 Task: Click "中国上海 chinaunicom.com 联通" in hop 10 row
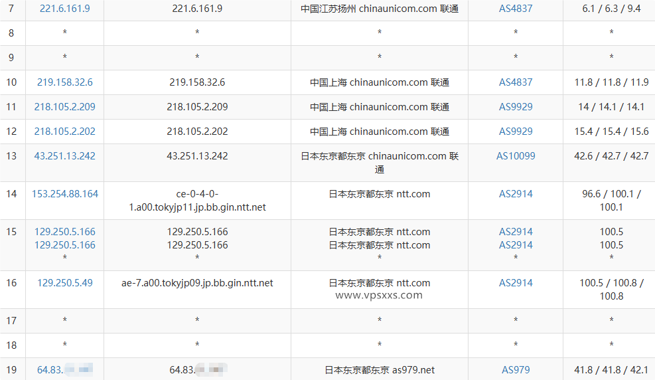click(x=380, y=82)
